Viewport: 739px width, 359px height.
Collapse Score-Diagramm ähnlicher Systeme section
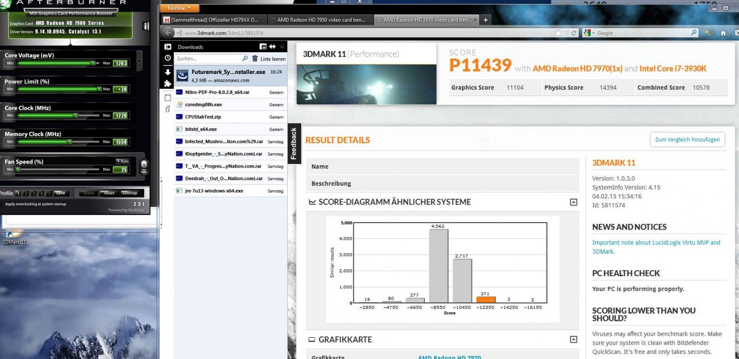[x=574, y=202]
